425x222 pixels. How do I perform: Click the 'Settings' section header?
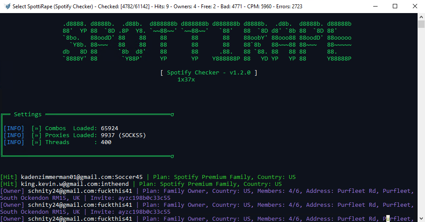(x=28, y=114)
